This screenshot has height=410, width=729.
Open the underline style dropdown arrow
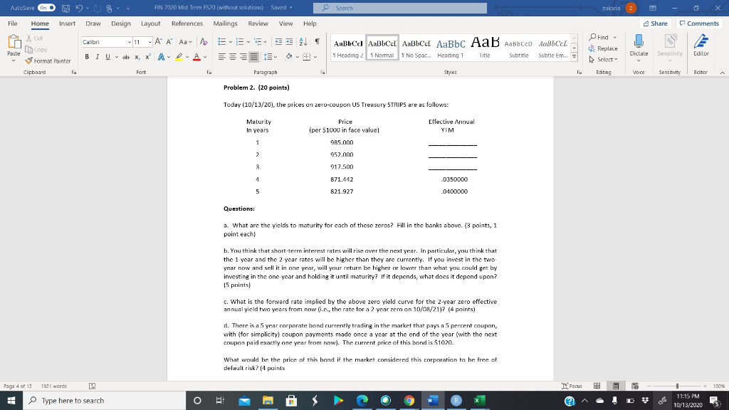tap(116, 56)
